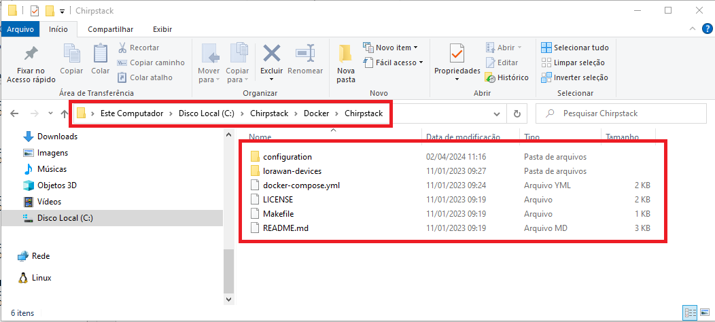Select the LICENSE file
The image size is (715, 322).
pos(271,200)
